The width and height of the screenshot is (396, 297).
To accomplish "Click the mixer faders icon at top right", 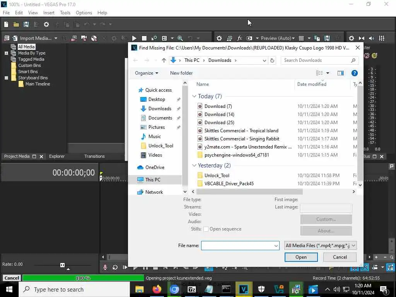I will coord(382,38).
